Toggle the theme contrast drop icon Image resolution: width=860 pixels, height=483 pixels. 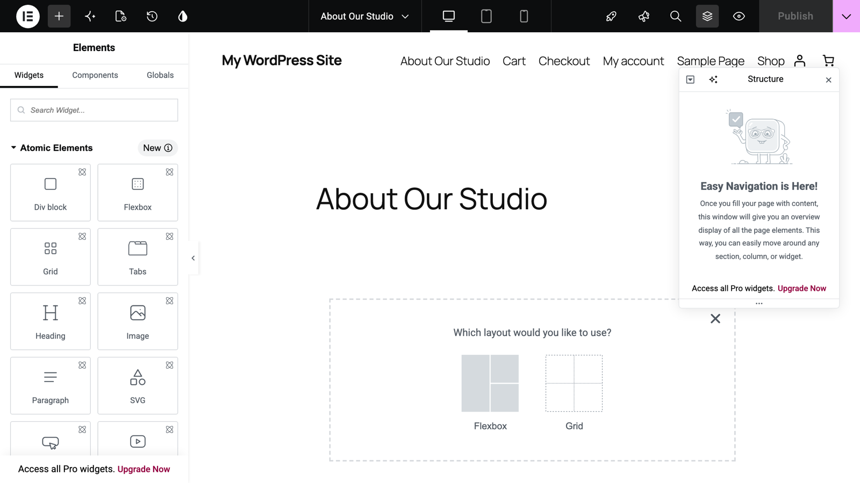coord(183,16)
